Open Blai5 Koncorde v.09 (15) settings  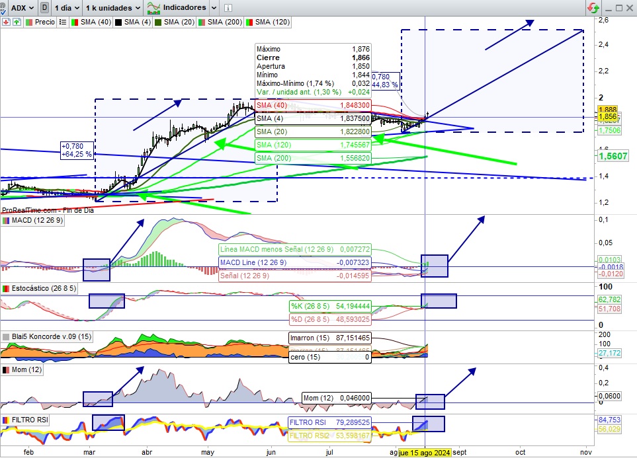click(47, 336)
